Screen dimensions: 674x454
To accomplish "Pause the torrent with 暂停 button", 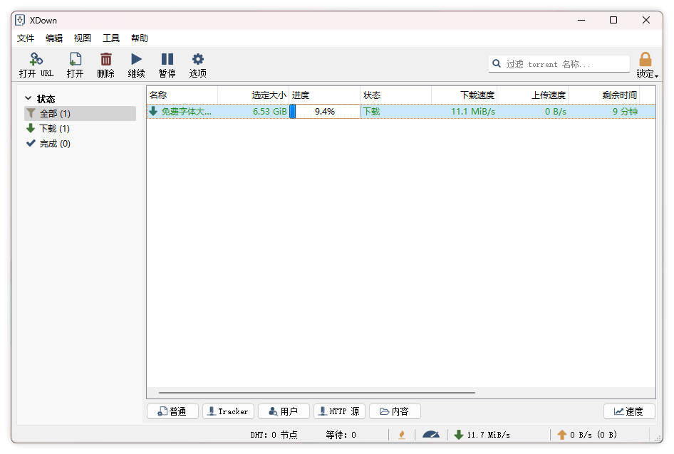I will [x=167, y=65].
